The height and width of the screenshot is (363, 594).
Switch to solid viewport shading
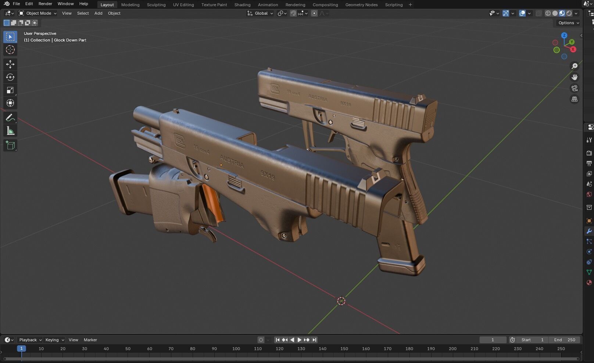(555, 13)
